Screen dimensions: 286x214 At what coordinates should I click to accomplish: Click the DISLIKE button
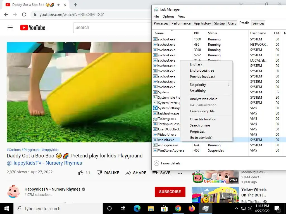[108, 173]
